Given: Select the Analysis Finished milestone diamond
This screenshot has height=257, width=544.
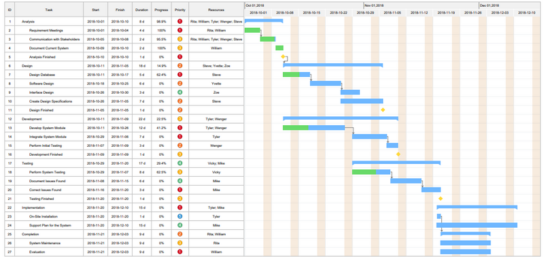Looking at the screenshot, I should 283,56.
